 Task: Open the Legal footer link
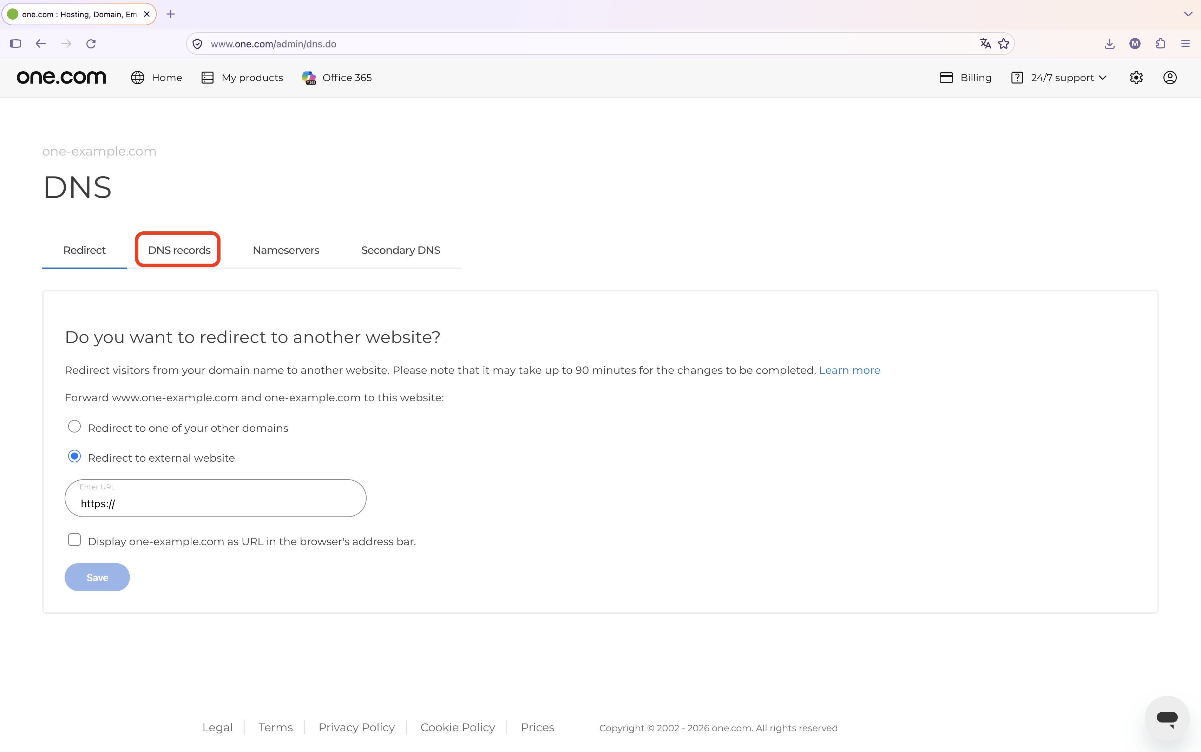click(217, 728)
